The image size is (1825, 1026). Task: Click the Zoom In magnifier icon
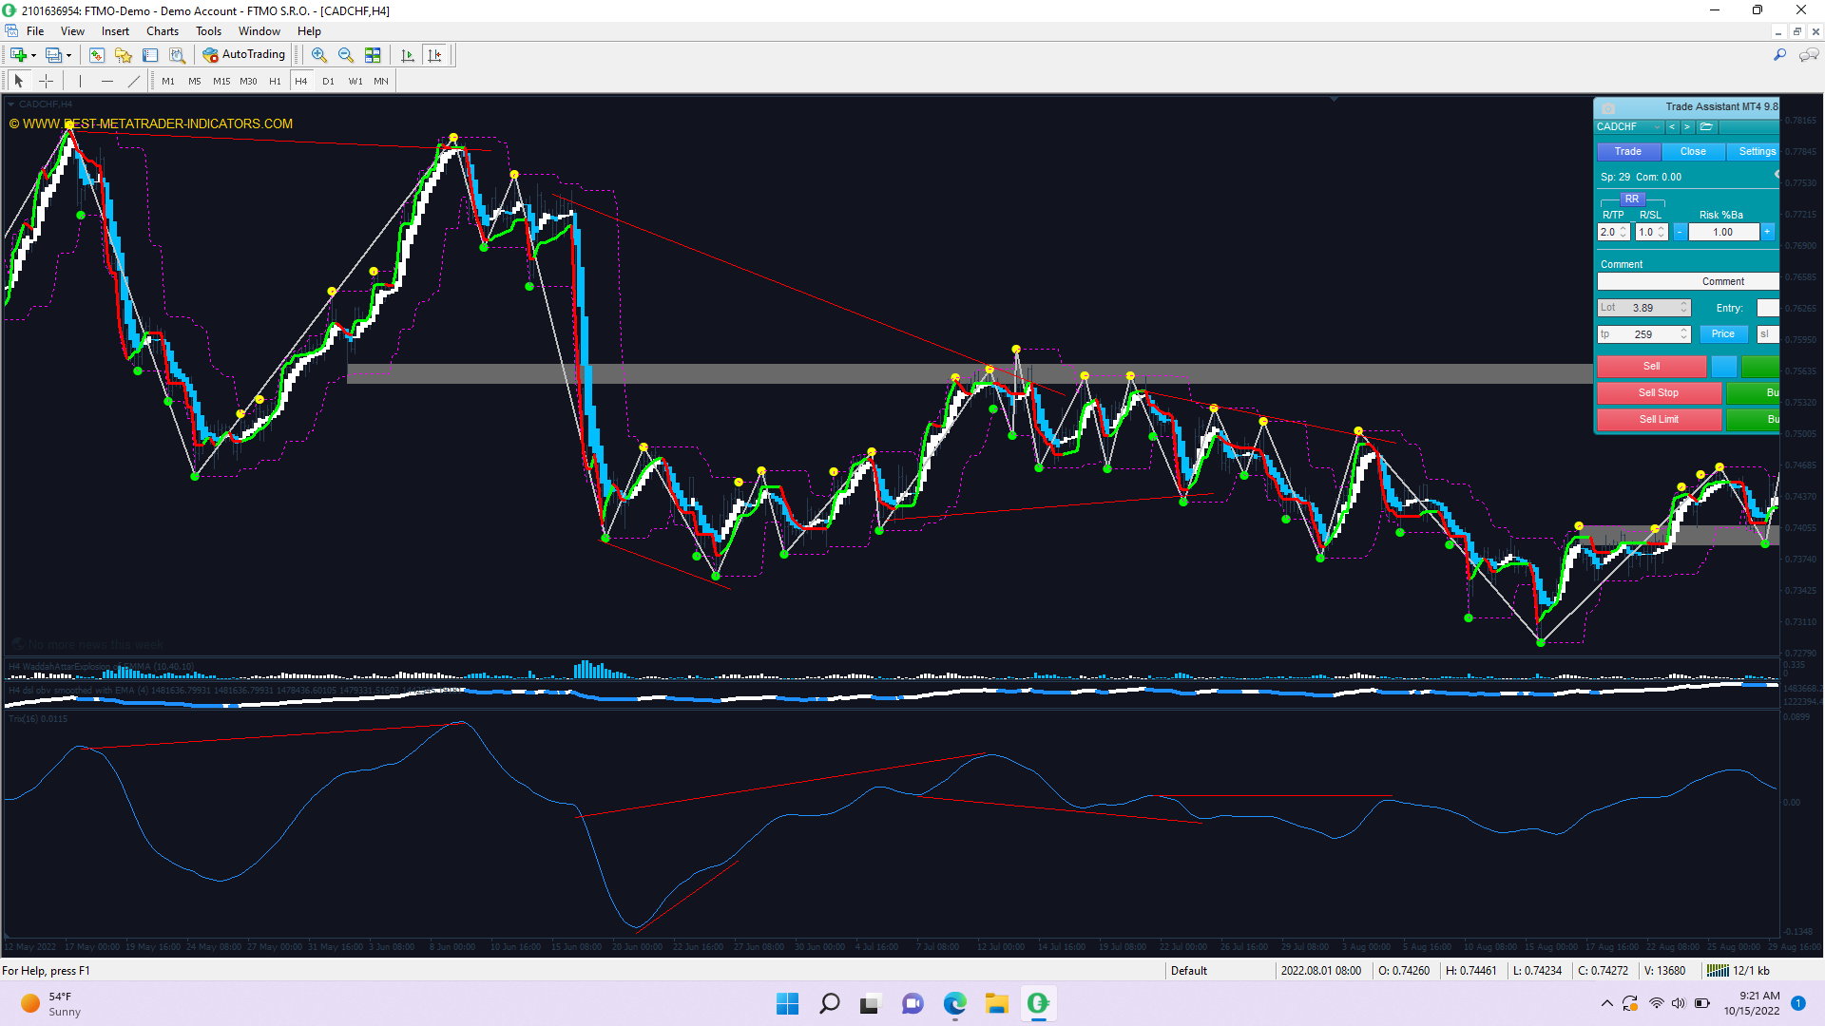pos(319,55)
